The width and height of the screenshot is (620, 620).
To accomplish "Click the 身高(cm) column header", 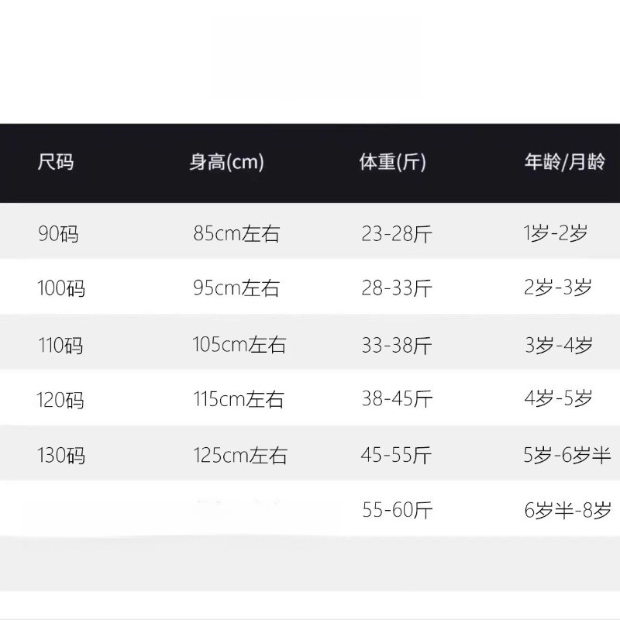I will pyautogui.click(x=227, y=163).
